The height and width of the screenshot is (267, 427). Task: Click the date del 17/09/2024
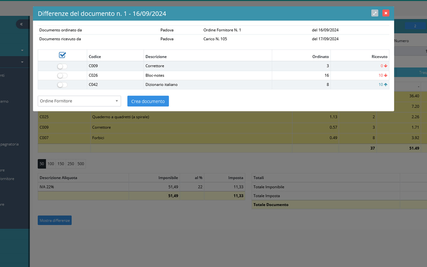(x=325, y=39)
